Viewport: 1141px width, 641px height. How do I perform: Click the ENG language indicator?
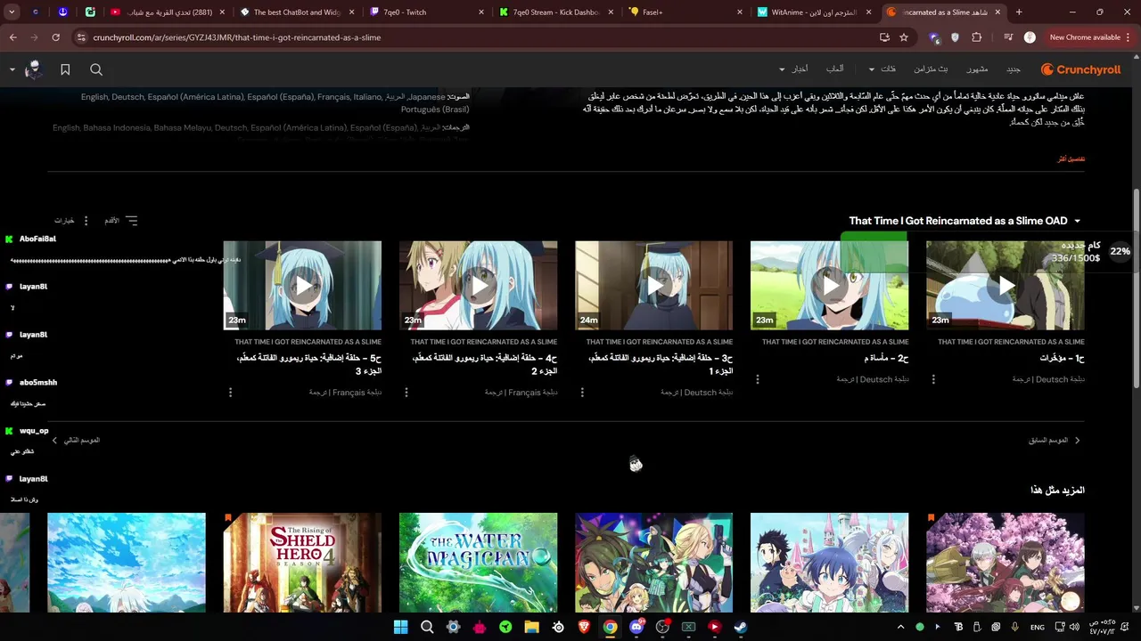1038,627
